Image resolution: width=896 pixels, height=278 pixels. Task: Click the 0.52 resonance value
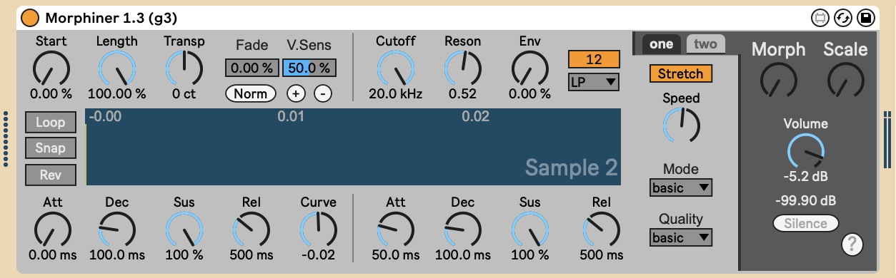tap(462, 93)
